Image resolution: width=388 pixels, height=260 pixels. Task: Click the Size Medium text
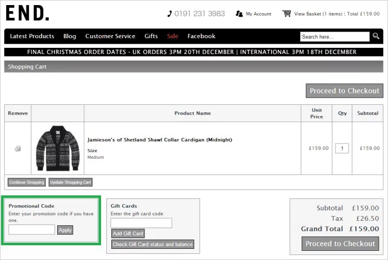click(95, 154)
